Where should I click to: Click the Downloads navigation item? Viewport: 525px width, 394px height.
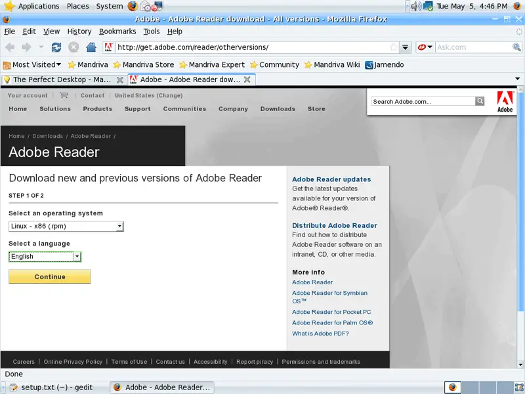[x=278, y=109]
